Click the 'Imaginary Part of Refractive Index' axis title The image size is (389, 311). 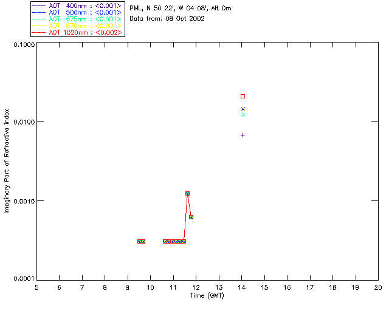(x=7, y=161)
